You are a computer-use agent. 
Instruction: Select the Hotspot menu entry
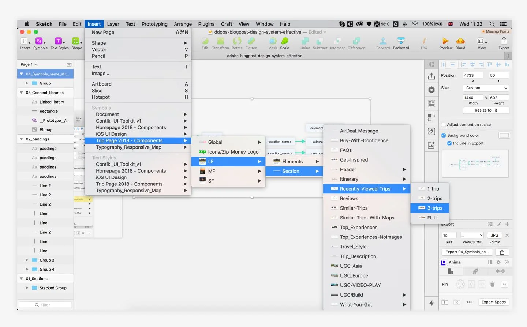[x=138, y=97]
